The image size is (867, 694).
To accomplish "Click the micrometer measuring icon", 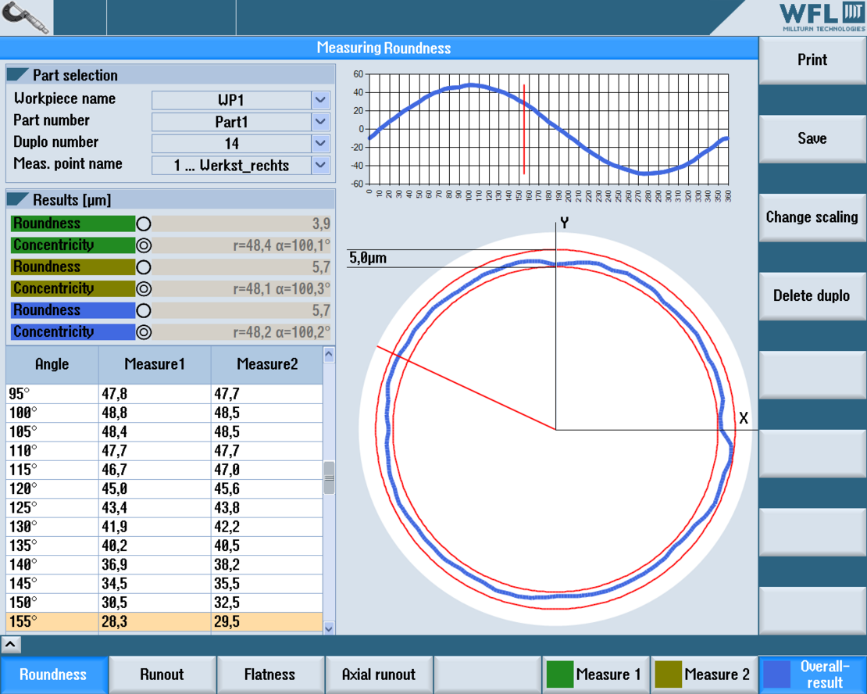I will (x=26, y=17).
